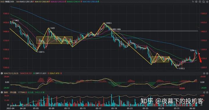Viewport: 209px width, 110px height.
Task: Open the window layout icon at top right
Action: 203,2
